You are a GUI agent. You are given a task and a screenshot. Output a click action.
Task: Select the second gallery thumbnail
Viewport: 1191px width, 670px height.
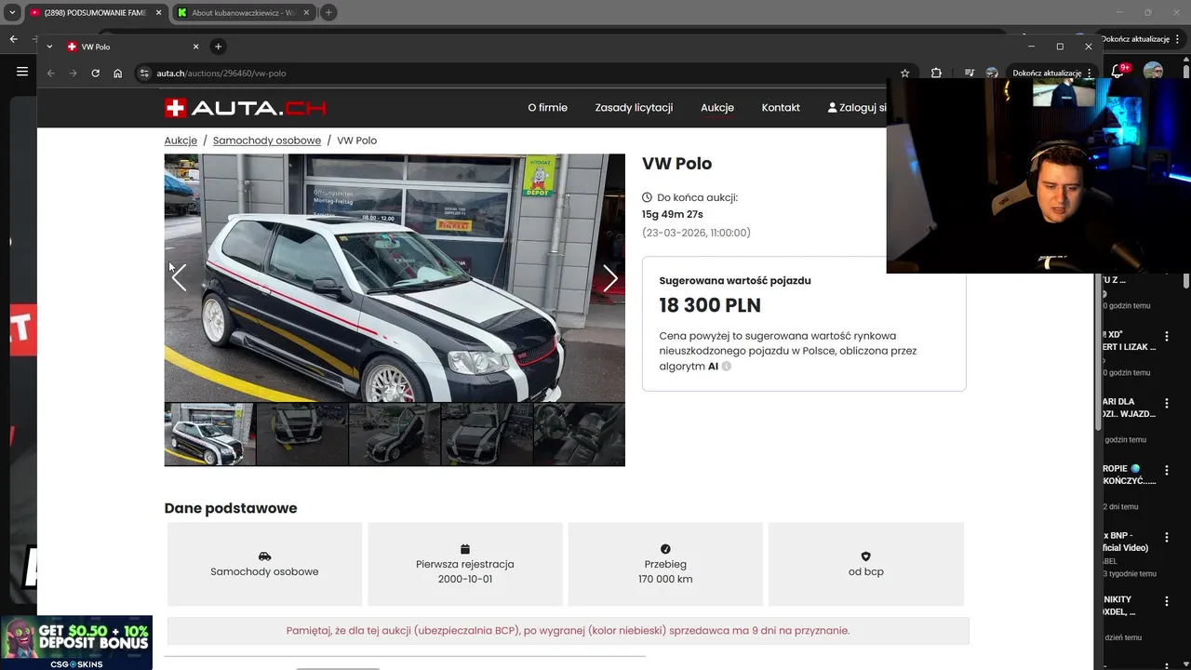click(302, 435)
